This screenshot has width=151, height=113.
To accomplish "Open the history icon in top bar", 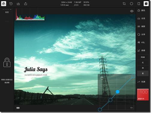I will pos(11,4).
